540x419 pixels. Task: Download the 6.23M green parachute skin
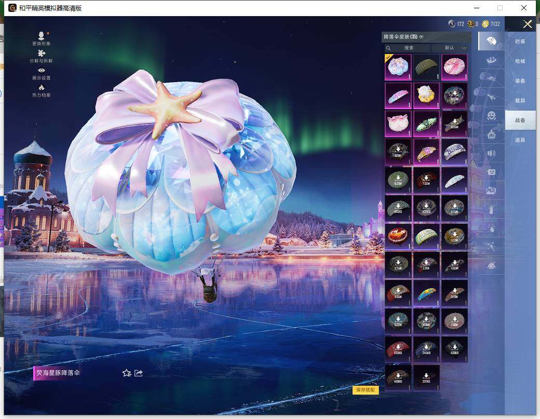coord(398,180)
